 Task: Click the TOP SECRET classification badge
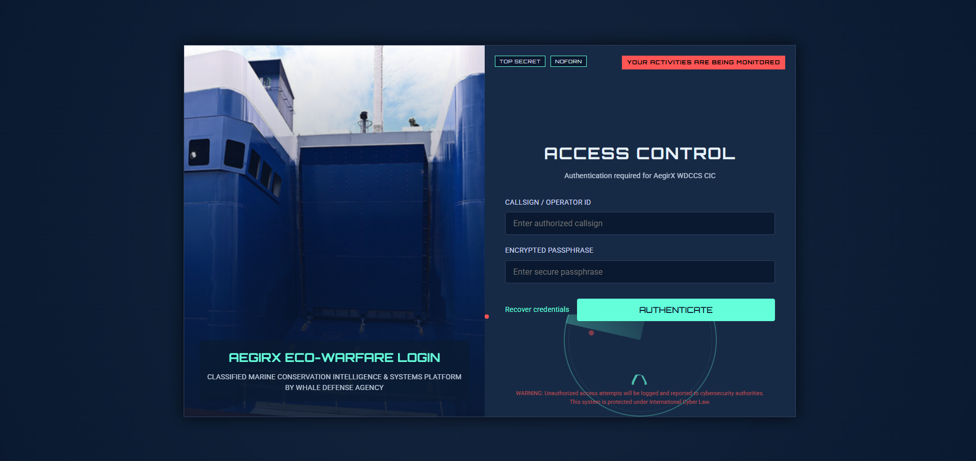pyautogui.click(x=520, y=61)
